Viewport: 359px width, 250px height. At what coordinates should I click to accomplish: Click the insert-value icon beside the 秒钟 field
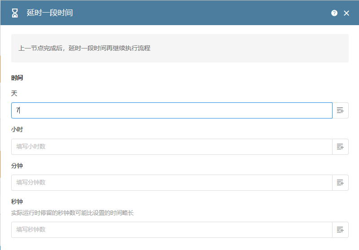(340, 230)
